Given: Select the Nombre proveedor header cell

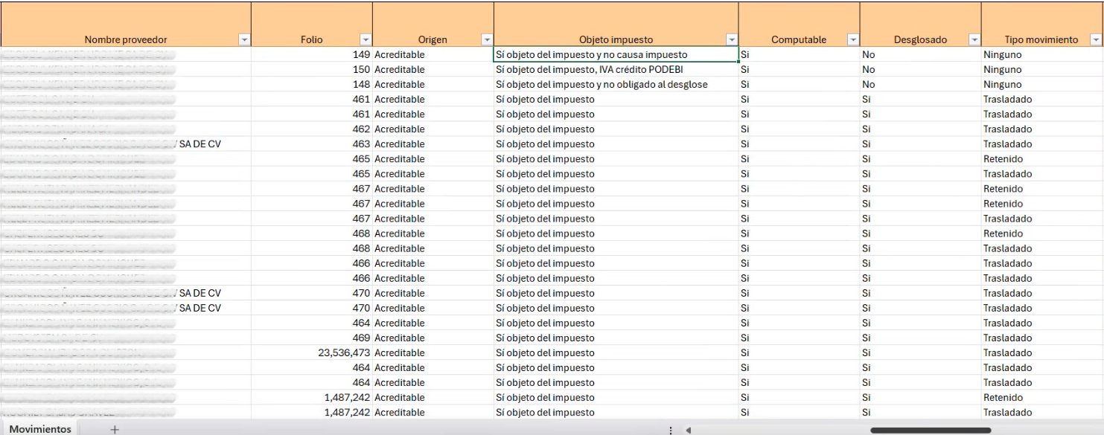Looking at the screenshot, I should [x=125, y=40].
